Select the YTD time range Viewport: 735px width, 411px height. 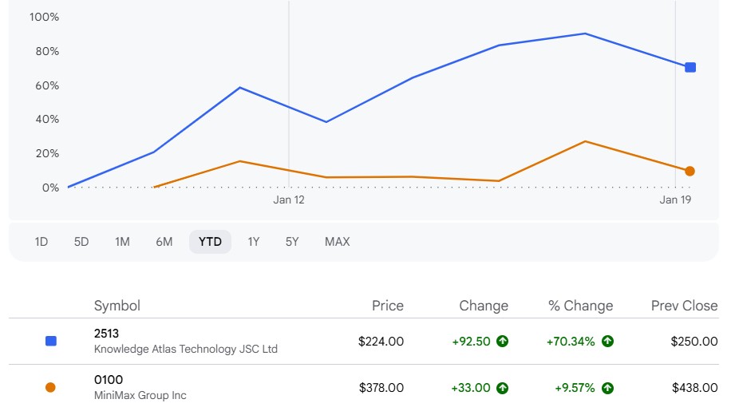[210, 242]
